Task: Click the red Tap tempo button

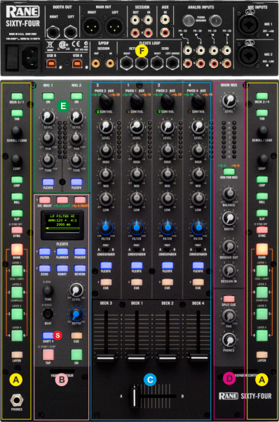Action: tap(48, 354)
